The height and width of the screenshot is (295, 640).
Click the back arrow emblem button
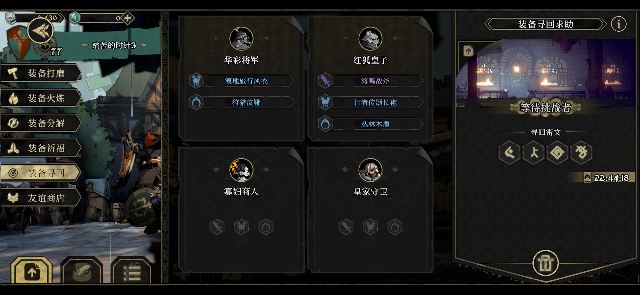(x=40, y=30)
